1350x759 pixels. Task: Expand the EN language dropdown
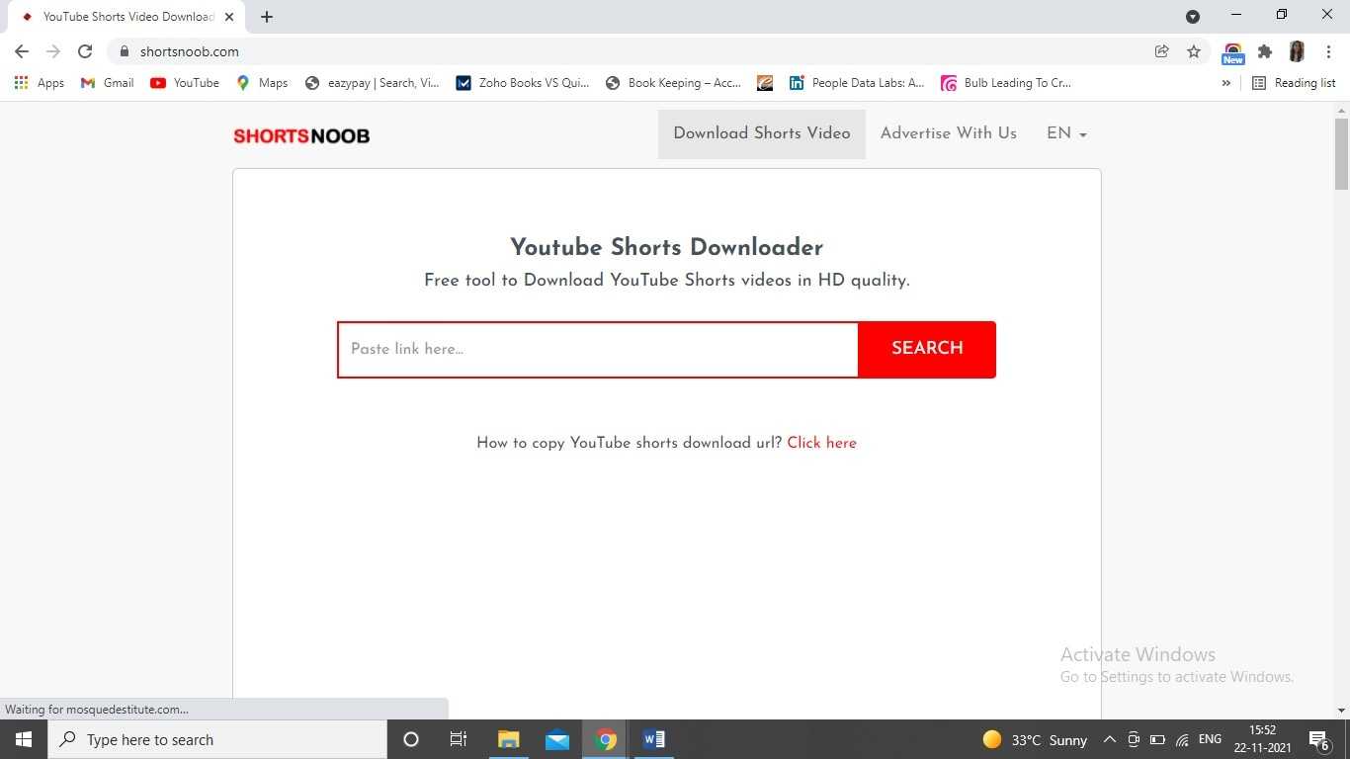click(x=1066, y=133)
